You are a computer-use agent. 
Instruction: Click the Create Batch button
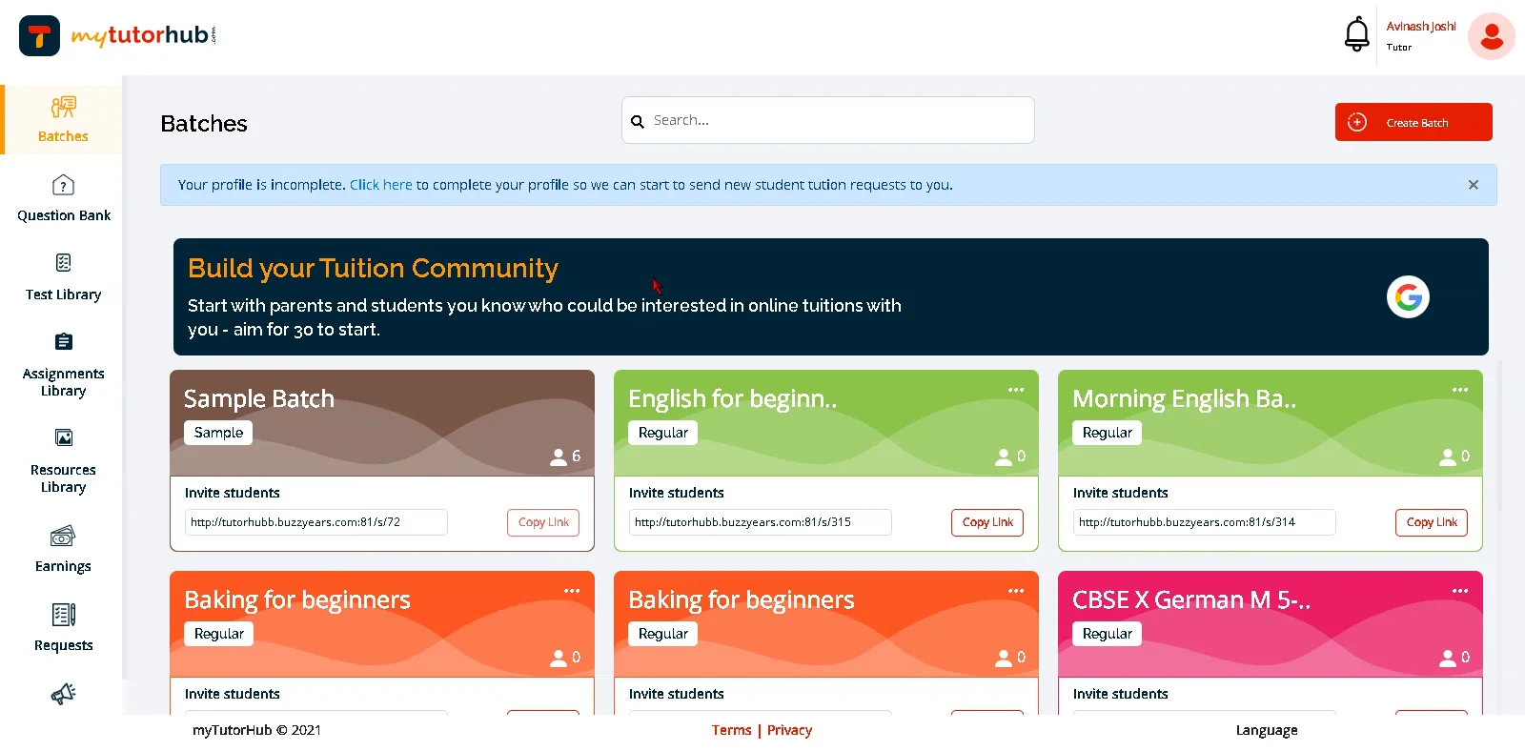[1413, 122]
